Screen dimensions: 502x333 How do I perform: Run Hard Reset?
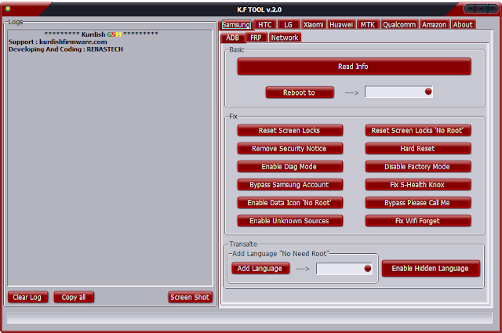tap(418, 148)
